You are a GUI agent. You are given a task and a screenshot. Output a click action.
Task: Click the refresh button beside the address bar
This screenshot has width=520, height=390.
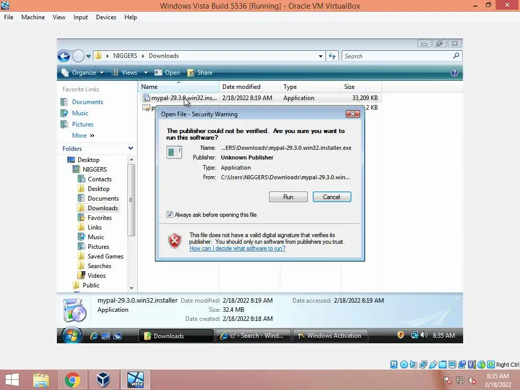332,56
